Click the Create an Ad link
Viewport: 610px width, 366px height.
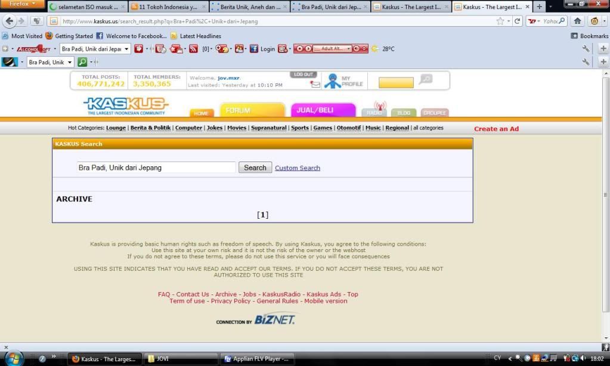pyautogui.click(x=496, y=129)
